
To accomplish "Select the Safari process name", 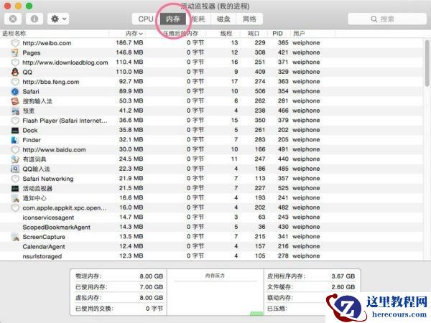I will pos(31,91).
